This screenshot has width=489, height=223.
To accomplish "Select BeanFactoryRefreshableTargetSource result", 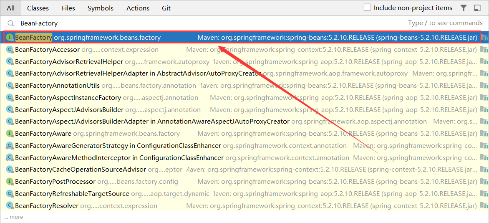I will (244, 193).
